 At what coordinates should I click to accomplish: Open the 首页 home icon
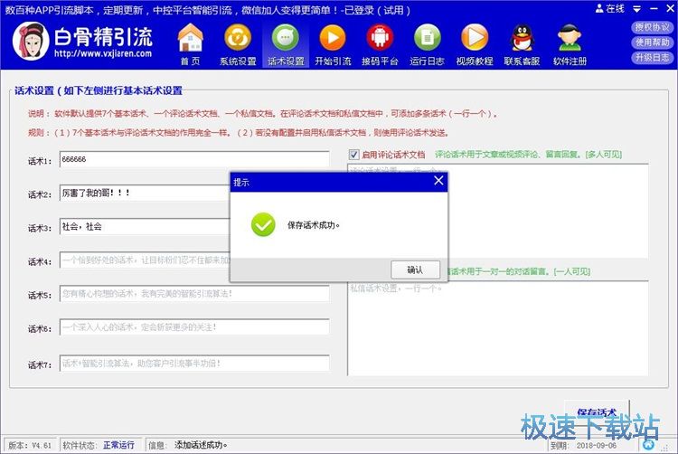[190, 45]
